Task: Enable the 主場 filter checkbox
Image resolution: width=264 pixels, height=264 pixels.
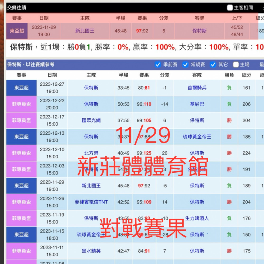Action: tap(236, 64)
